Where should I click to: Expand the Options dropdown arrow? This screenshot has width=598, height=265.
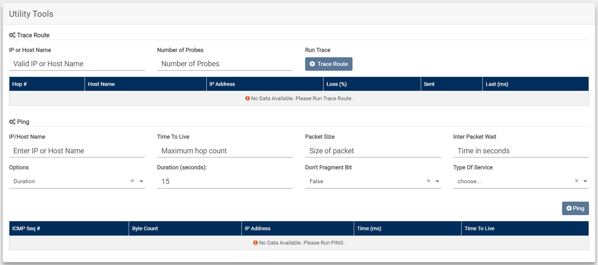(x=141, y=181)
